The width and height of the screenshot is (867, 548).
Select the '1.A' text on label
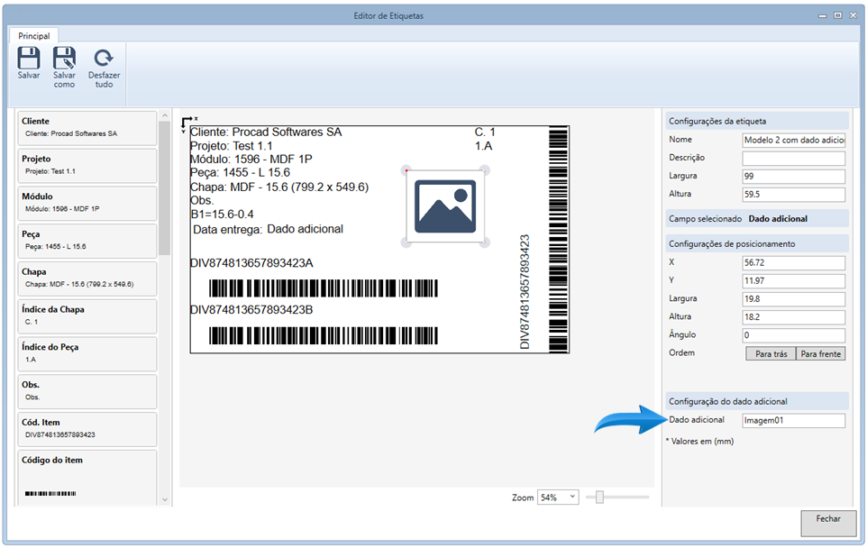tap(483, 146)
